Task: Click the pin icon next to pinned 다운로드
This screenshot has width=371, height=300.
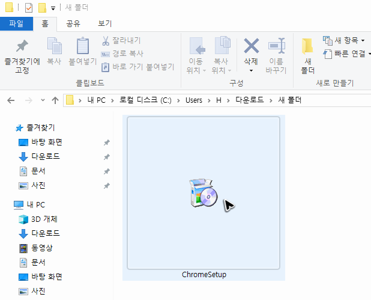Action: pyautogui.click(x=107, y=157)
